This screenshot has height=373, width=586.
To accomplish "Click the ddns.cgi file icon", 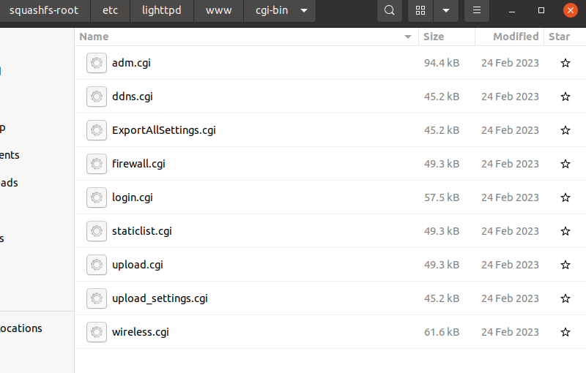I will tap(96, 97).
